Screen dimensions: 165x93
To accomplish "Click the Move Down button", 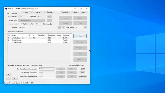I will click(80, 48).
